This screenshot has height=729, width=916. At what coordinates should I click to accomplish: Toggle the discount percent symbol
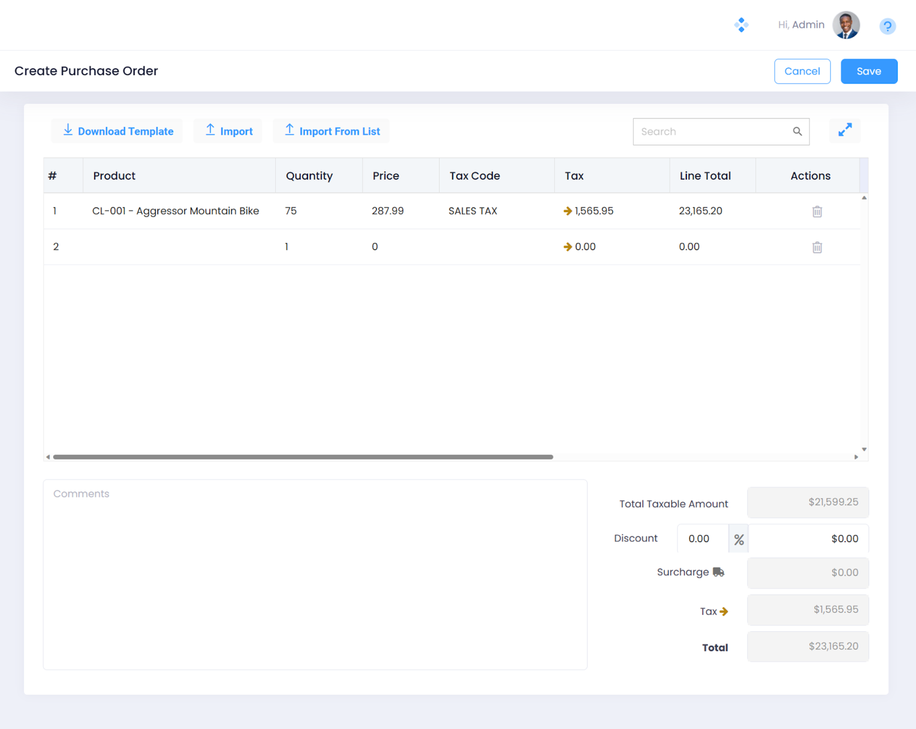tap(739, 539)
